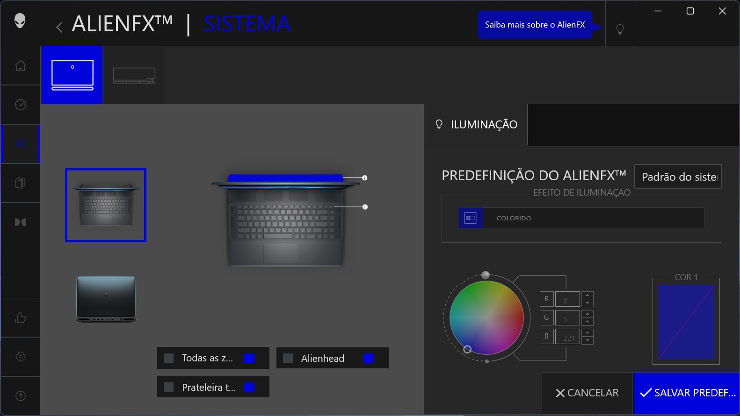The width and height of the screenshot is (740, 416).
Task: Click the SALVAR PREDEF... button
Action: pos(687,393)
